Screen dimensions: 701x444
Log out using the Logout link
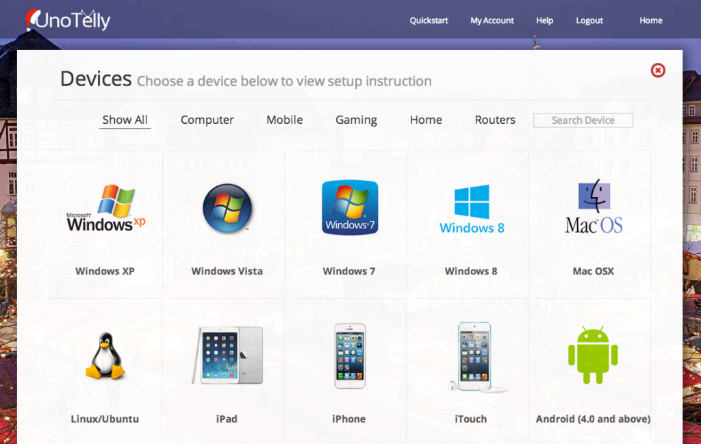tap(589, 21)
